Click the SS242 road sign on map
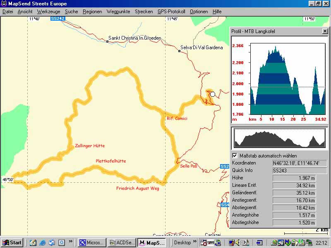Image resolution: width=331 pixels, height=248 pixels. click(58, 19)
